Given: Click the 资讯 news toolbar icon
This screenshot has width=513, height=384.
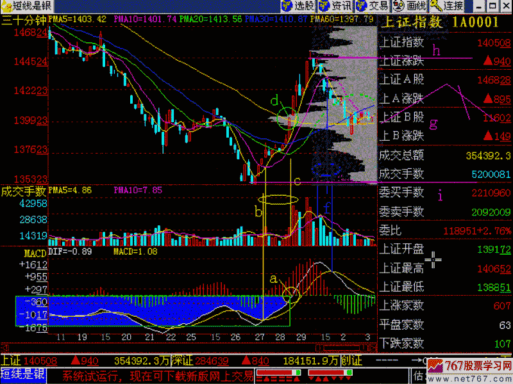Looking at the screenshot, I should [x=334, y=6].
